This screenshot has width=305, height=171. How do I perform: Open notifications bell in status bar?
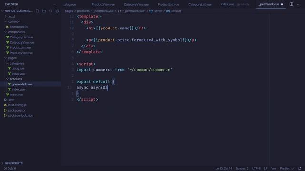(300, 168)
